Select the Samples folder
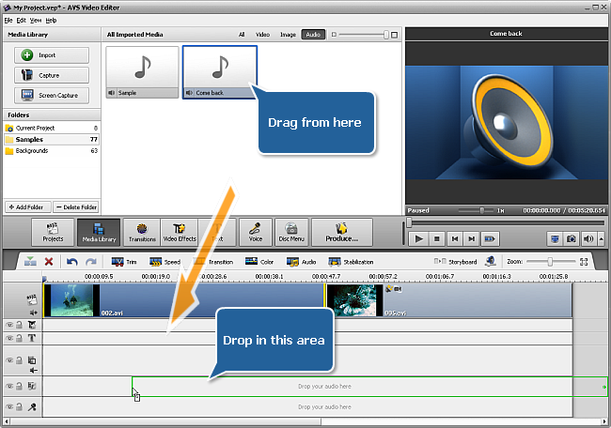 (52, 139)
